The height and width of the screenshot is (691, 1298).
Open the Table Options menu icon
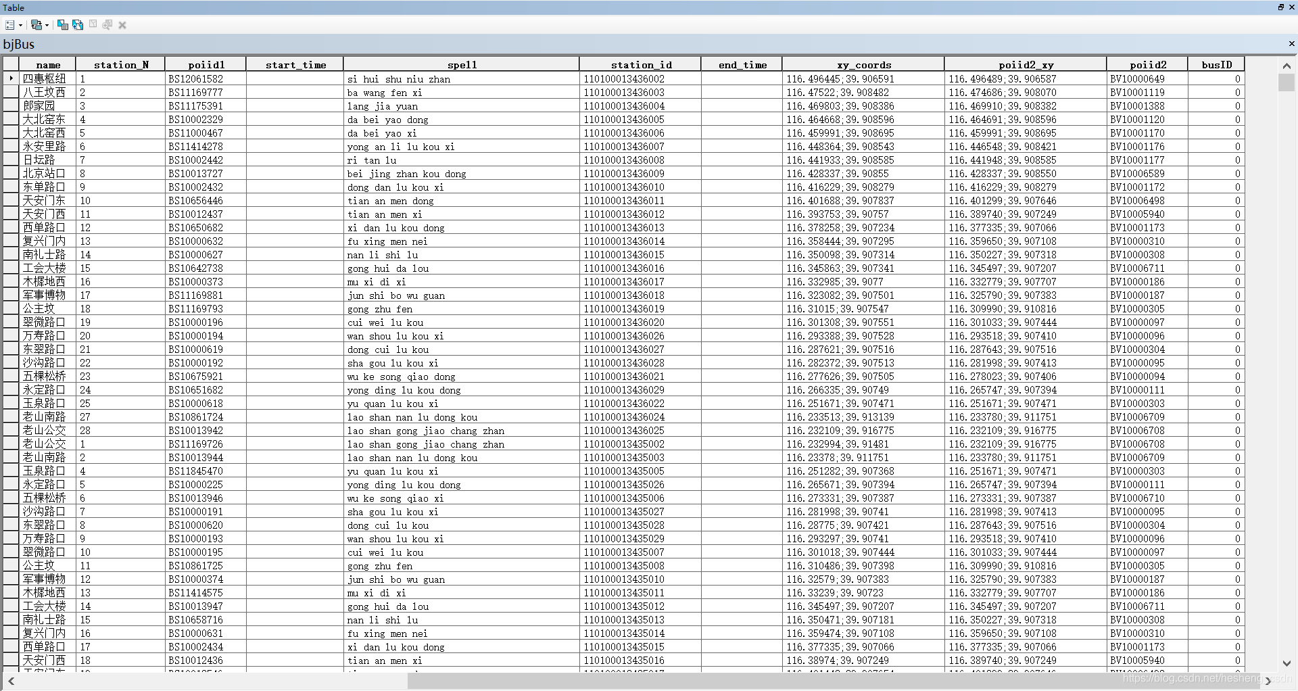pos(10,25)
